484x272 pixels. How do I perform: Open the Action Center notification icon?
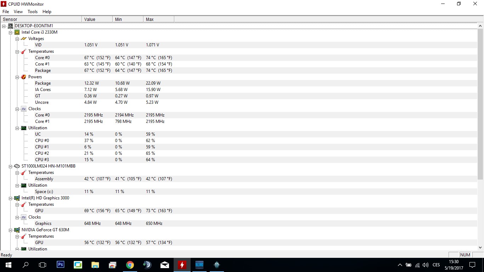click(x=472, y=265)
